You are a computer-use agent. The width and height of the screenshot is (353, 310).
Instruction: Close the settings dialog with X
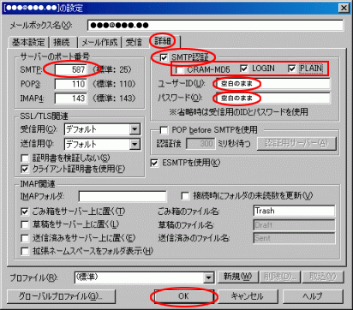(x=344, y=8)
